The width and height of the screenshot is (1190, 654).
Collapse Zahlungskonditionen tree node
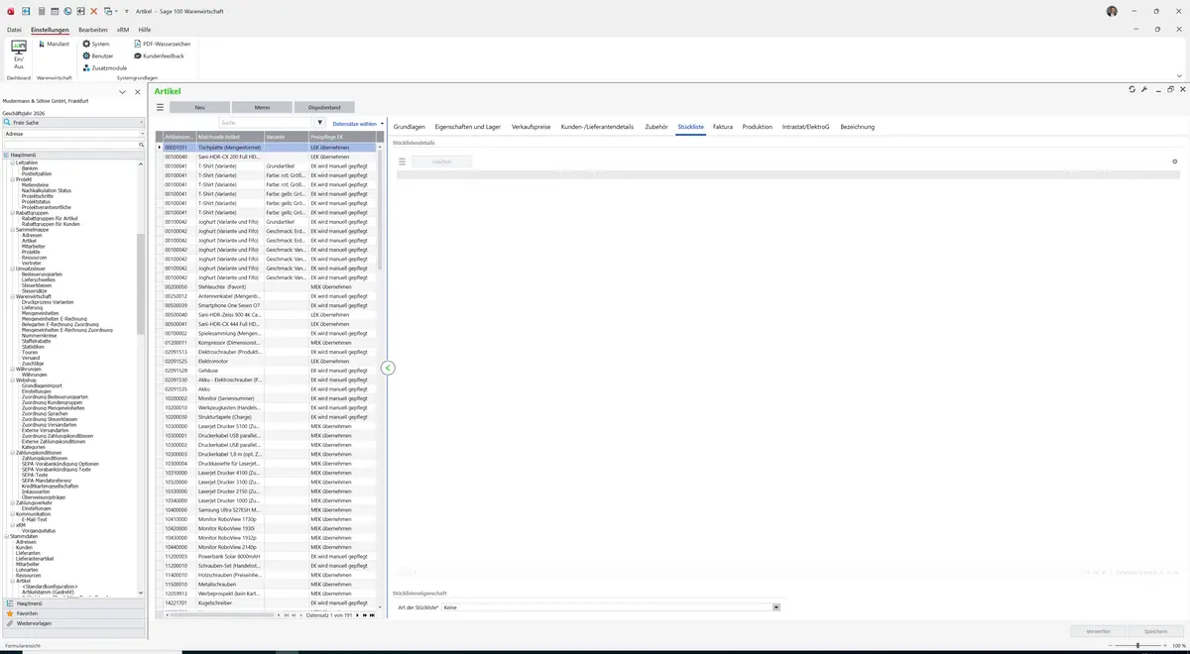(12, 453)
